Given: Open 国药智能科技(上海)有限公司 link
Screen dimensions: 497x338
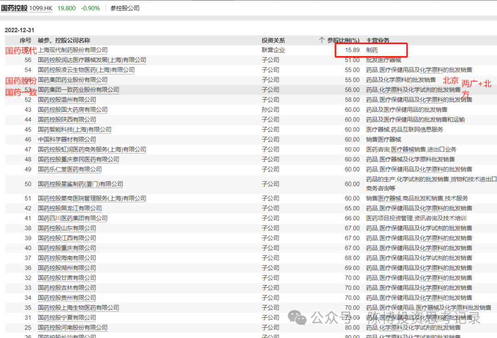Looking at the screenshot, I should [x=75, y=130].
